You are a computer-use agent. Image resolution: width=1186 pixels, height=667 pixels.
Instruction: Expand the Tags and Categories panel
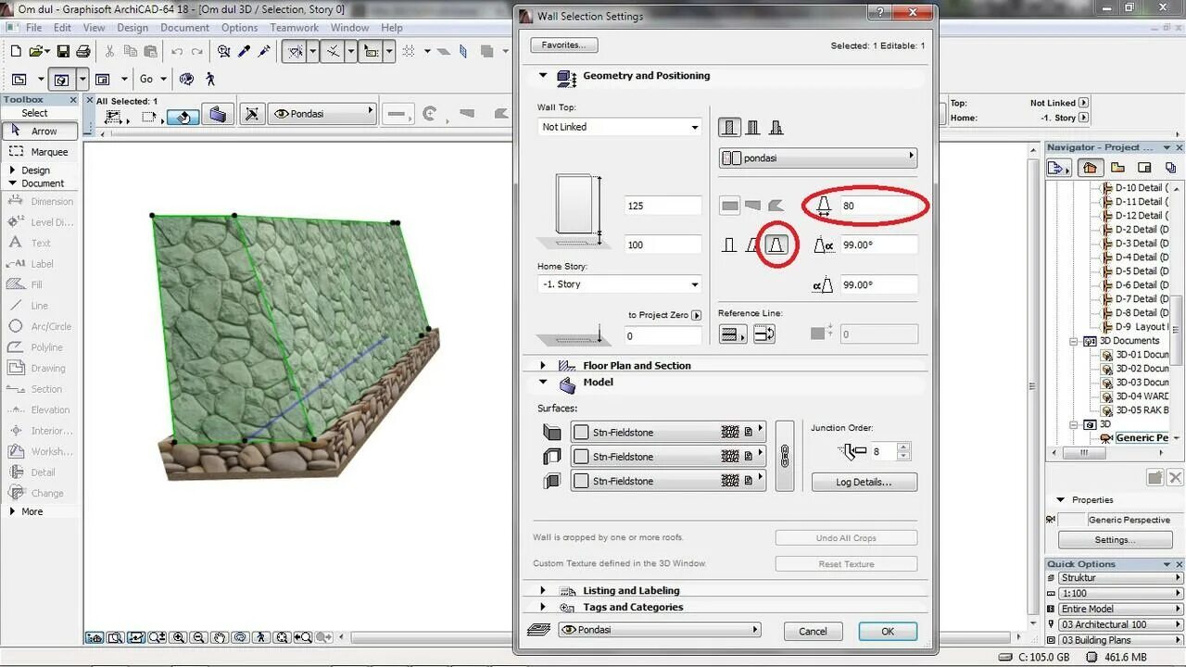(x=543, y=608)
